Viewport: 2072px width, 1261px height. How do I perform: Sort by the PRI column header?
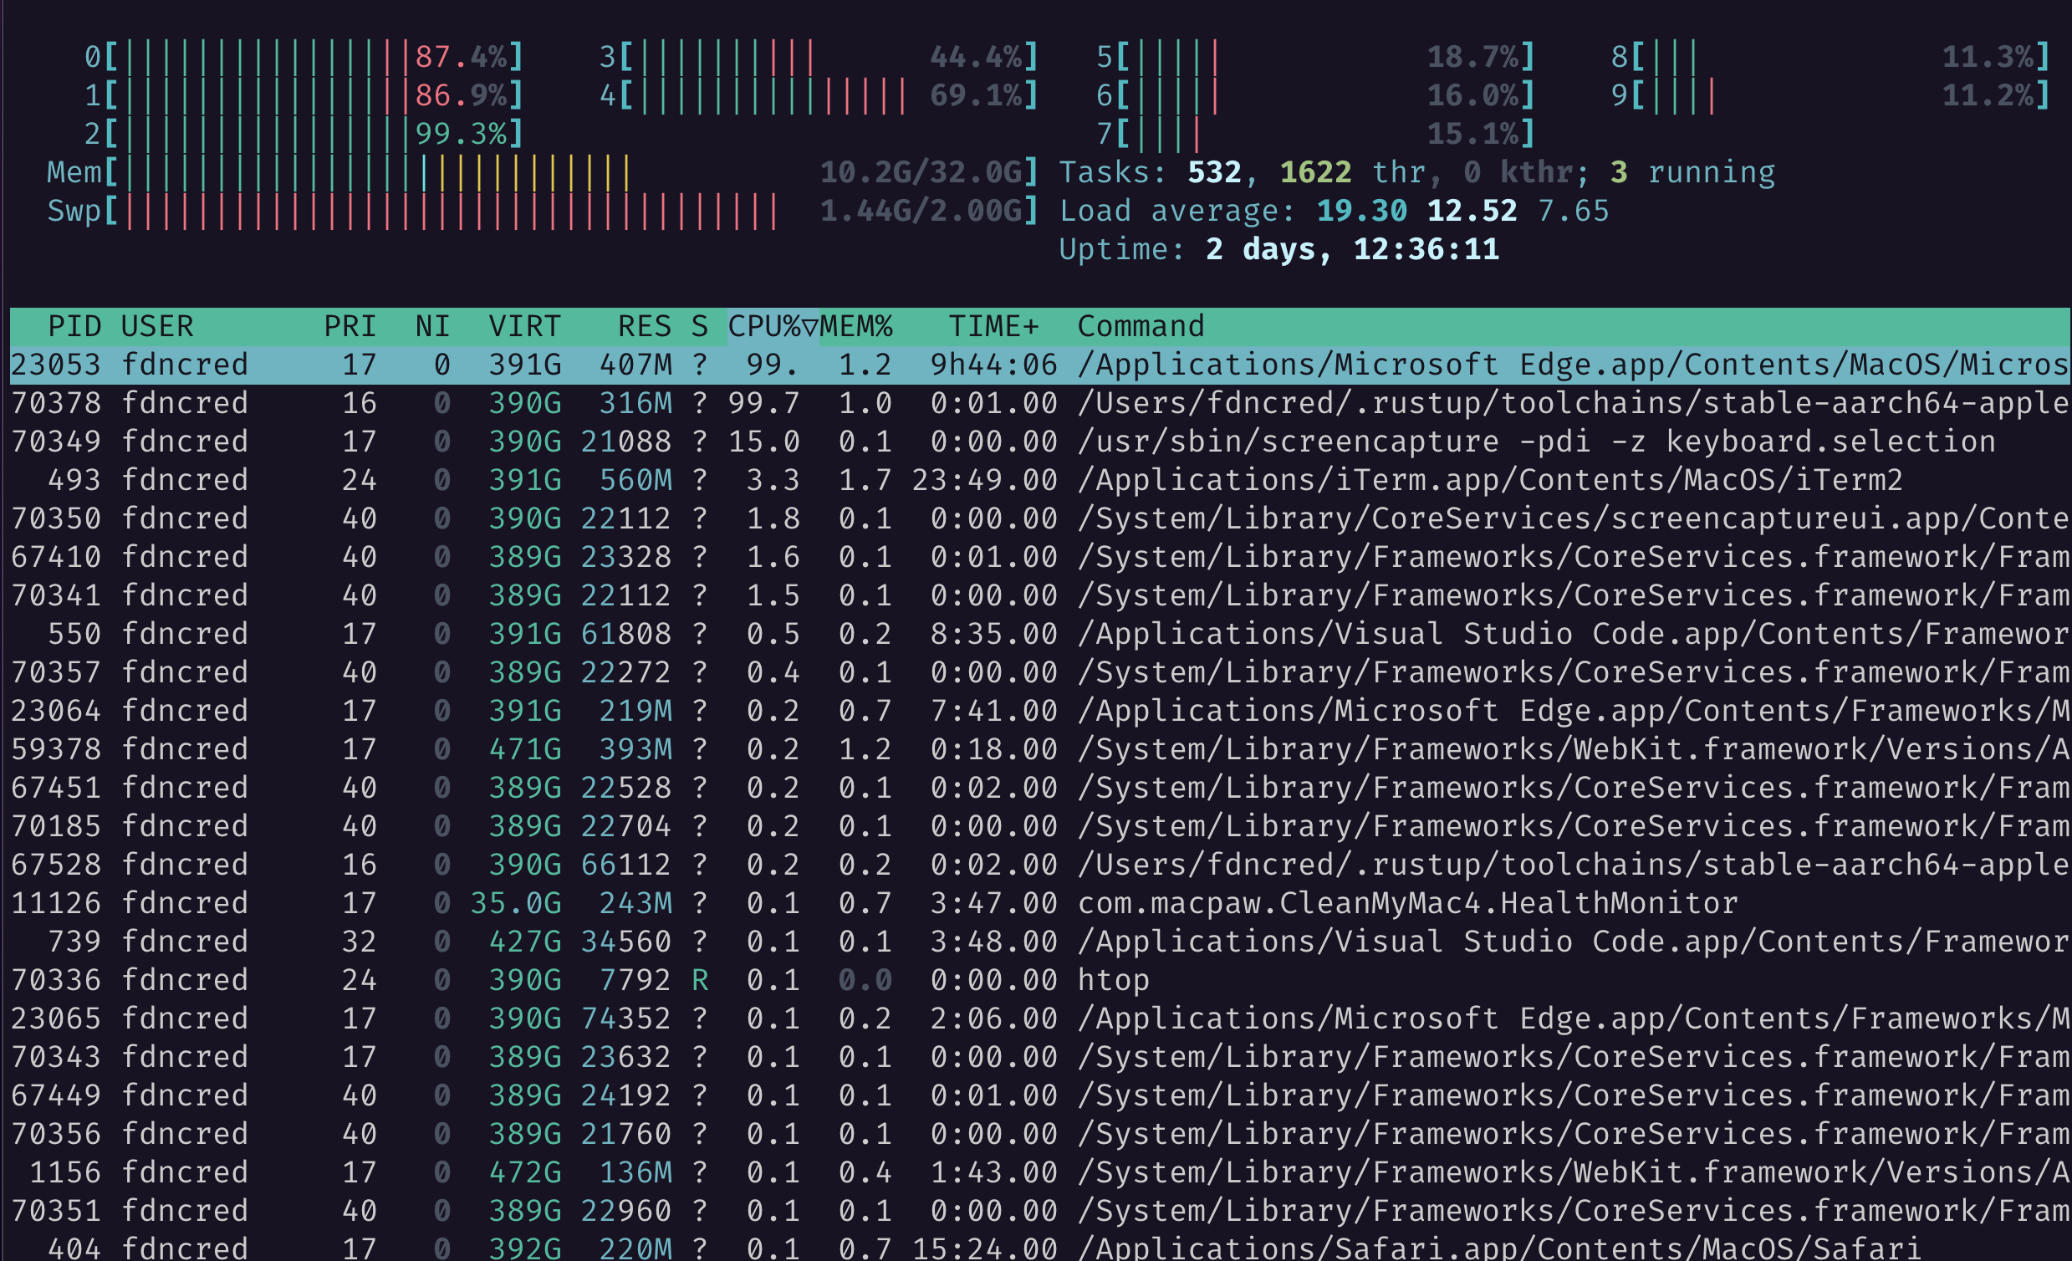pos(352,325)
